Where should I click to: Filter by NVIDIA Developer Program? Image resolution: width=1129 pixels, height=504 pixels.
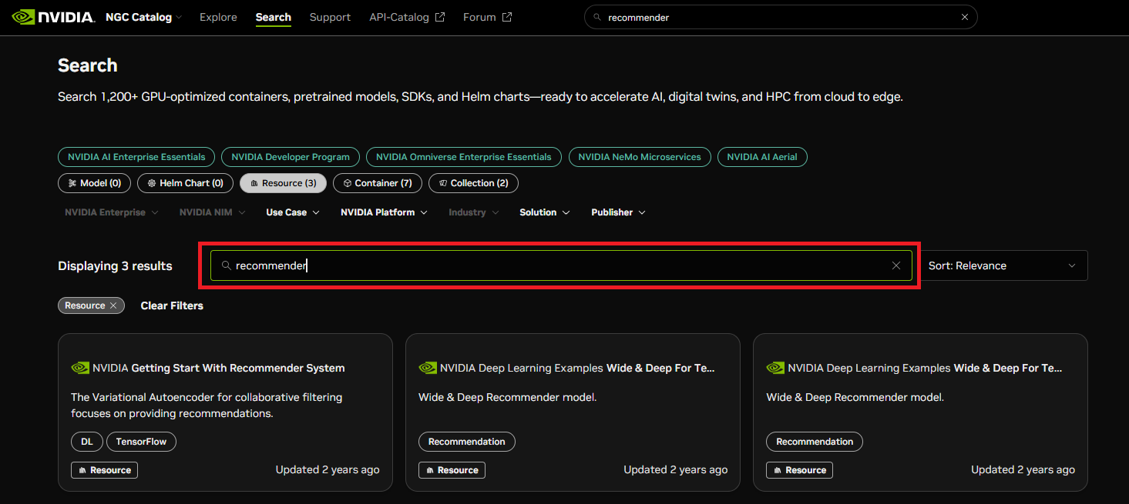coord(291,157)
